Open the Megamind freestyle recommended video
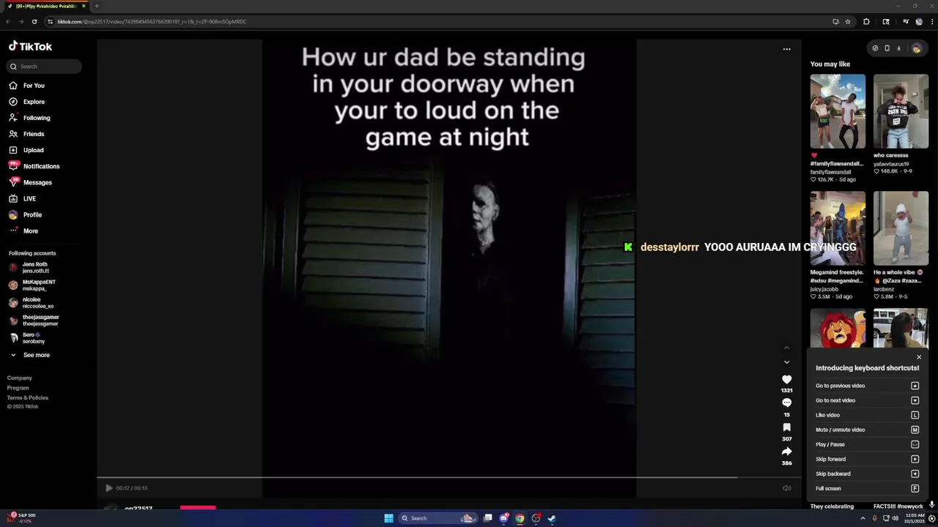Image resolution: width=938 pixels, height=527 pixels. coord(838,228)
